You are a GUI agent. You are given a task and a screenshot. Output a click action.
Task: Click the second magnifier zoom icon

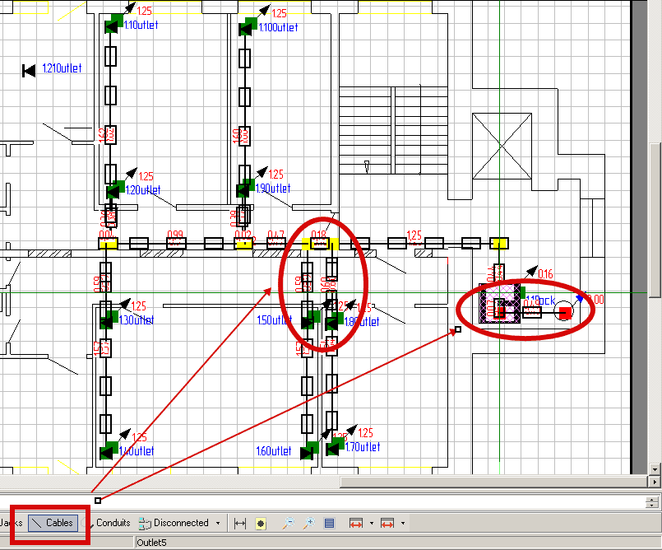[309, 523]
